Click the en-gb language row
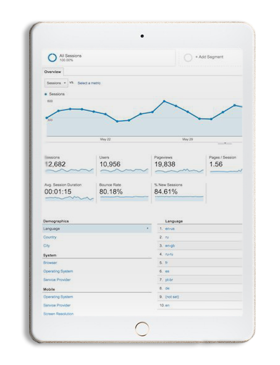The width and height of the screenshot is (280, 365). tap(200, 246)
